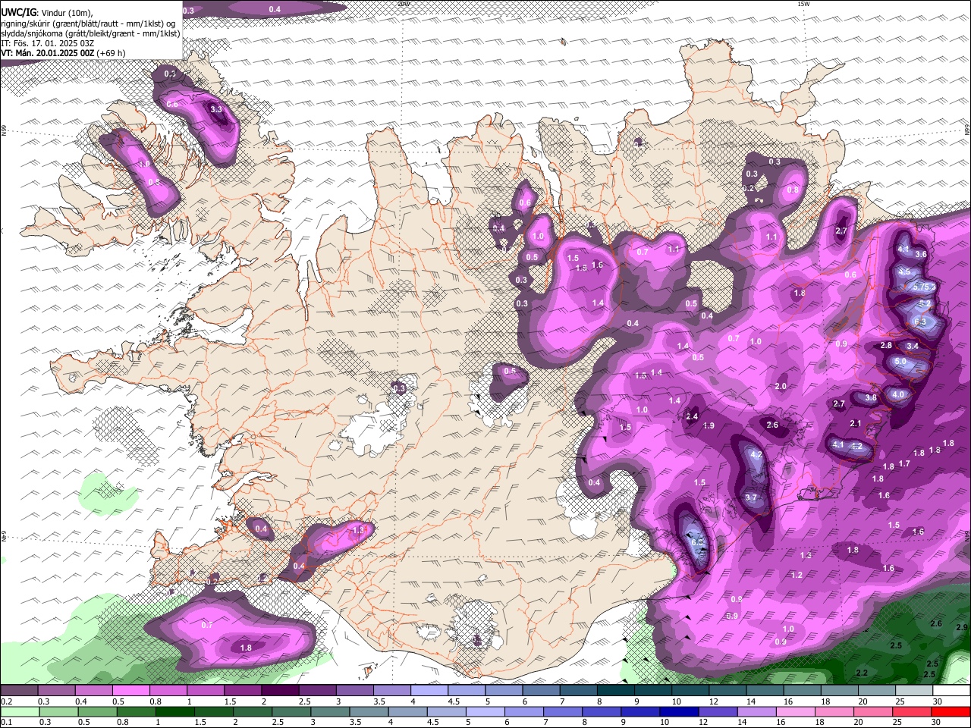Click the 3.4 value on the east coast
This screenshot has height=728, width=971.
click(913, 346)
